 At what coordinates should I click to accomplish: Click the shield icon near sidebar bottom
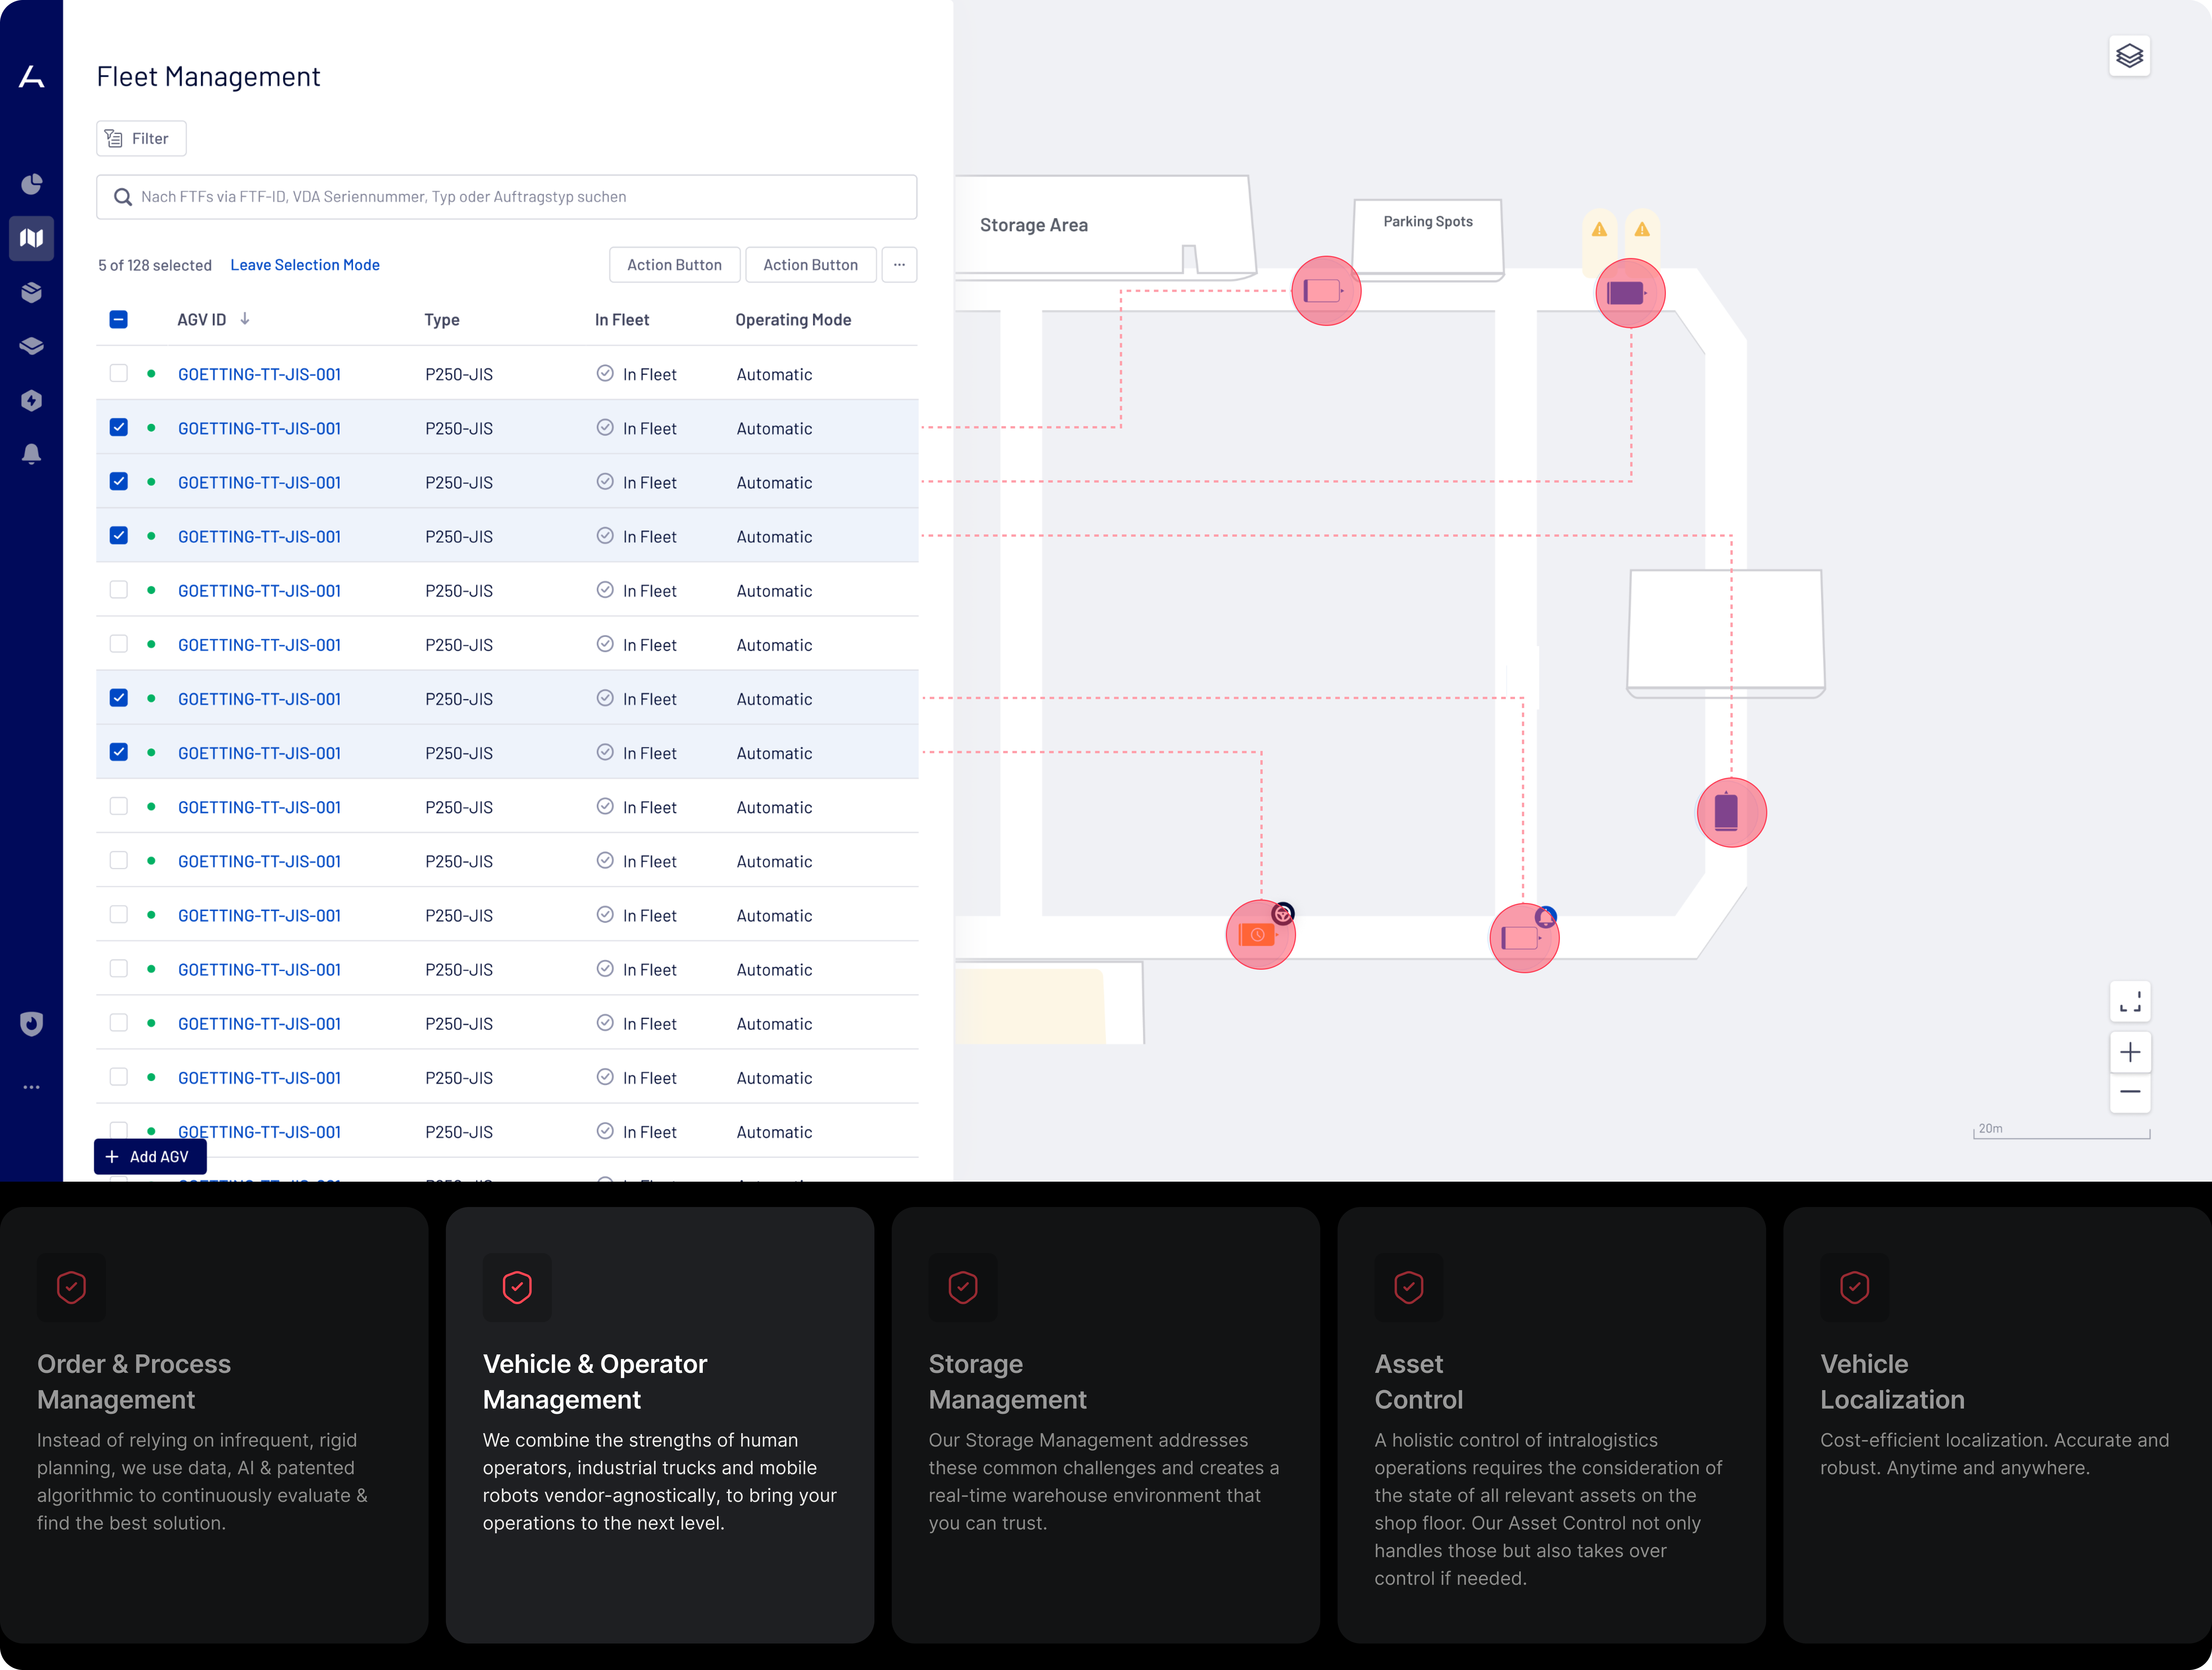(31, 1023)
